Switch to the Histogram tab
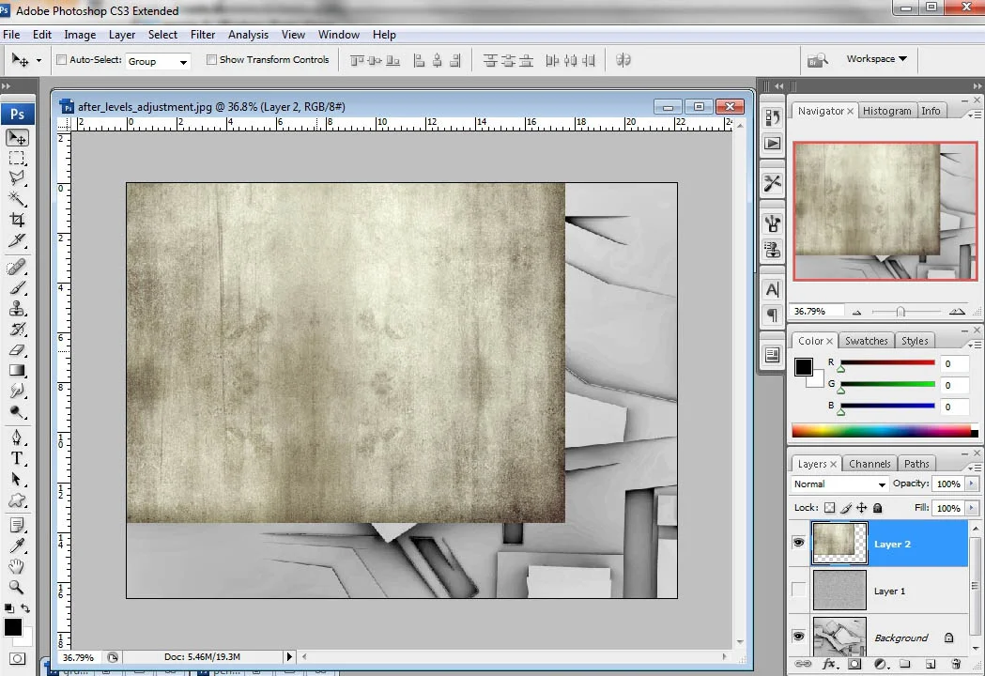Screen dimensions: 985x676 886,111
